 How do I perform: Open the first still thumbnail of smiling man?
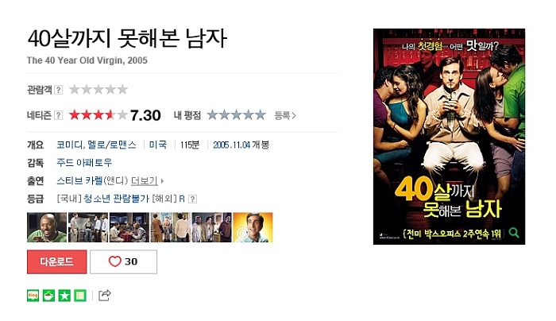pyautogui.click(x=47, y=227)
